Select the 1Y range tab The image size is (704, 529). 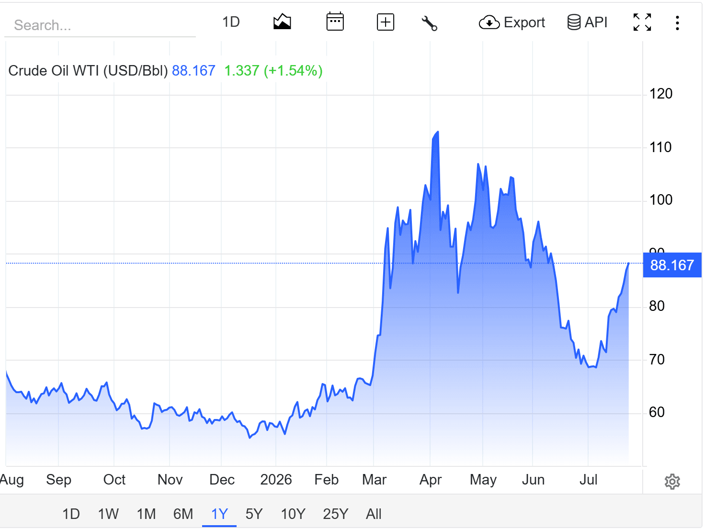219,514
